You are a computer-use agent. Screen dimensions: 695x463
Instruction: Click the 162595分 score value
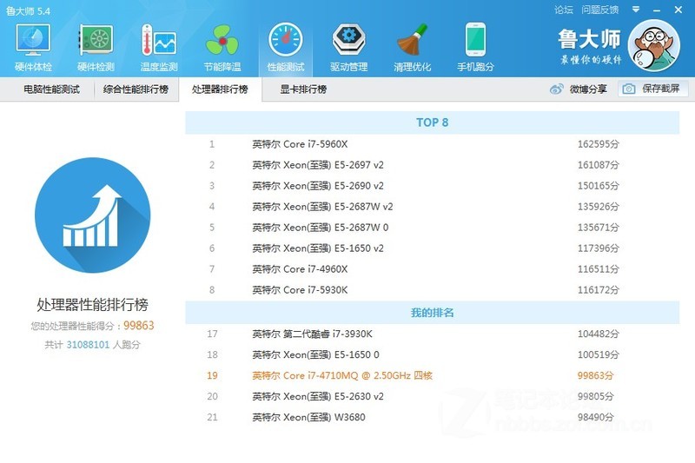(x=598, y=144)
